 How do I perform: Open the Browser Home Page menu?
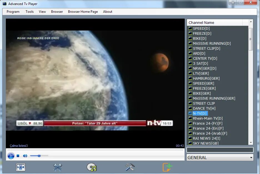[x=83, y=12]
